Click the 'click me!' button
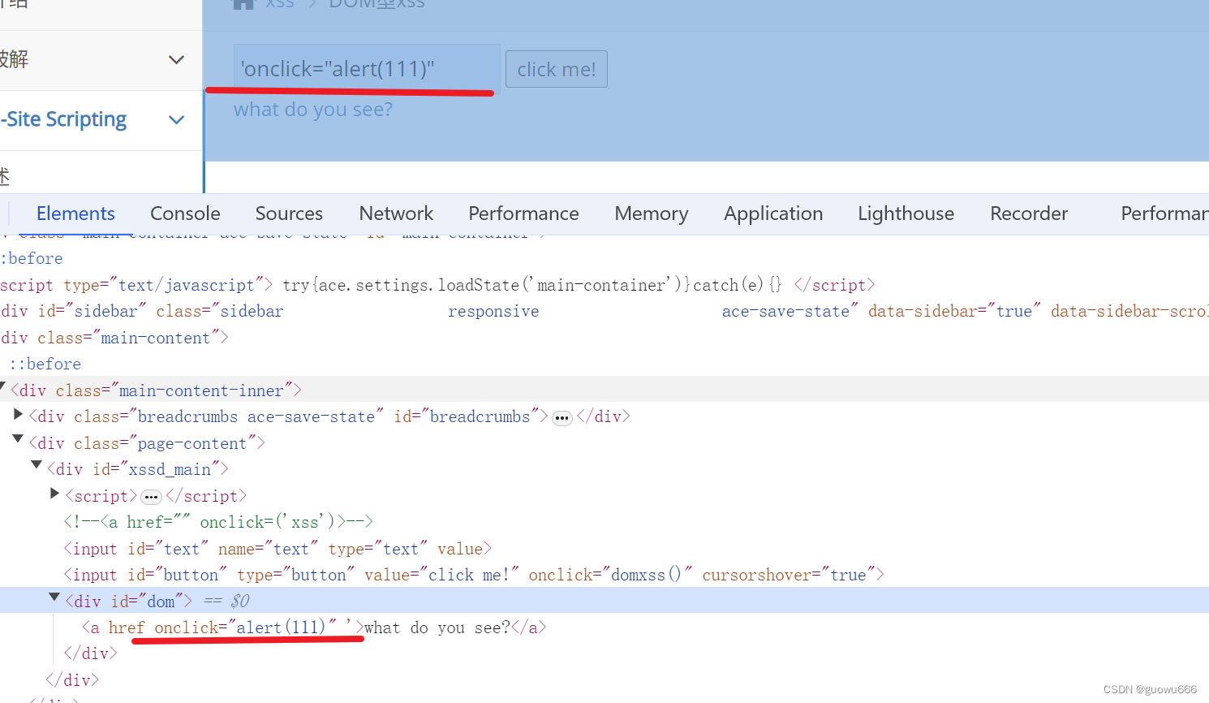 click(557, 69)
